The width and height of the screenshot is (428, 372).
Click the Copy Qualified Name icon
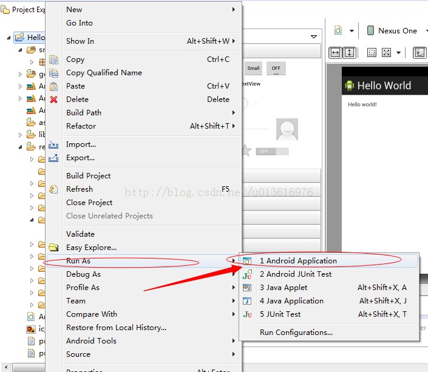pyautogui.click(x=54, y=73)
